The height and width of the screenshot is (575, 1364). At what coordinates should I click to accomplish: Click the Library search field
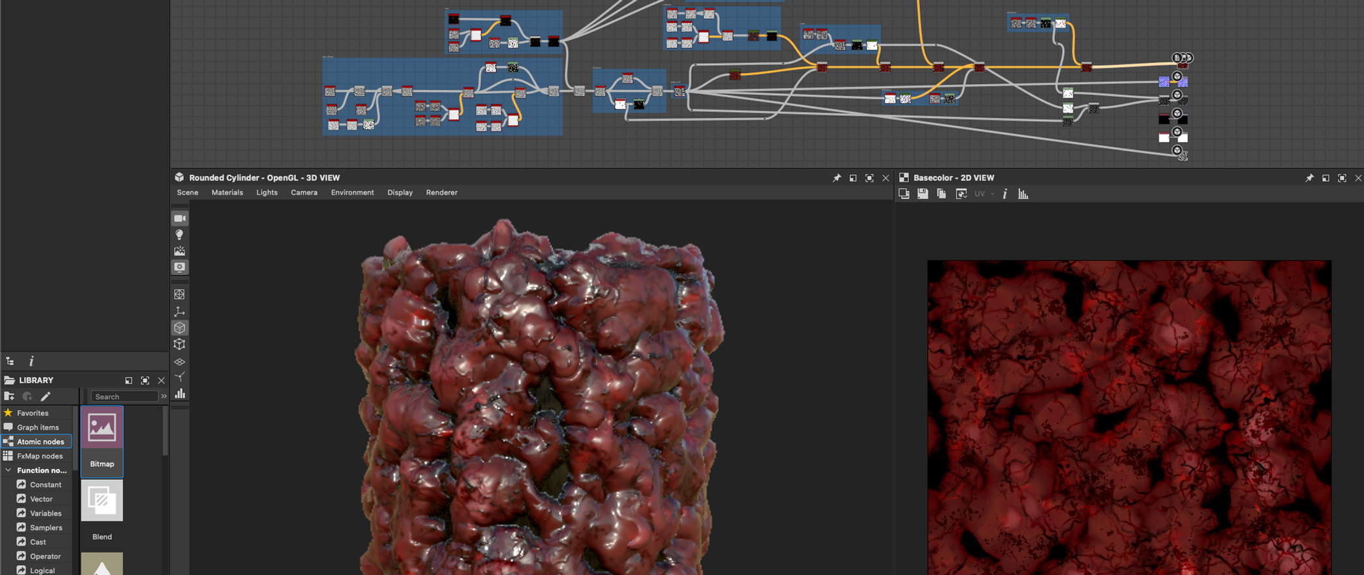tap(124, 397)
